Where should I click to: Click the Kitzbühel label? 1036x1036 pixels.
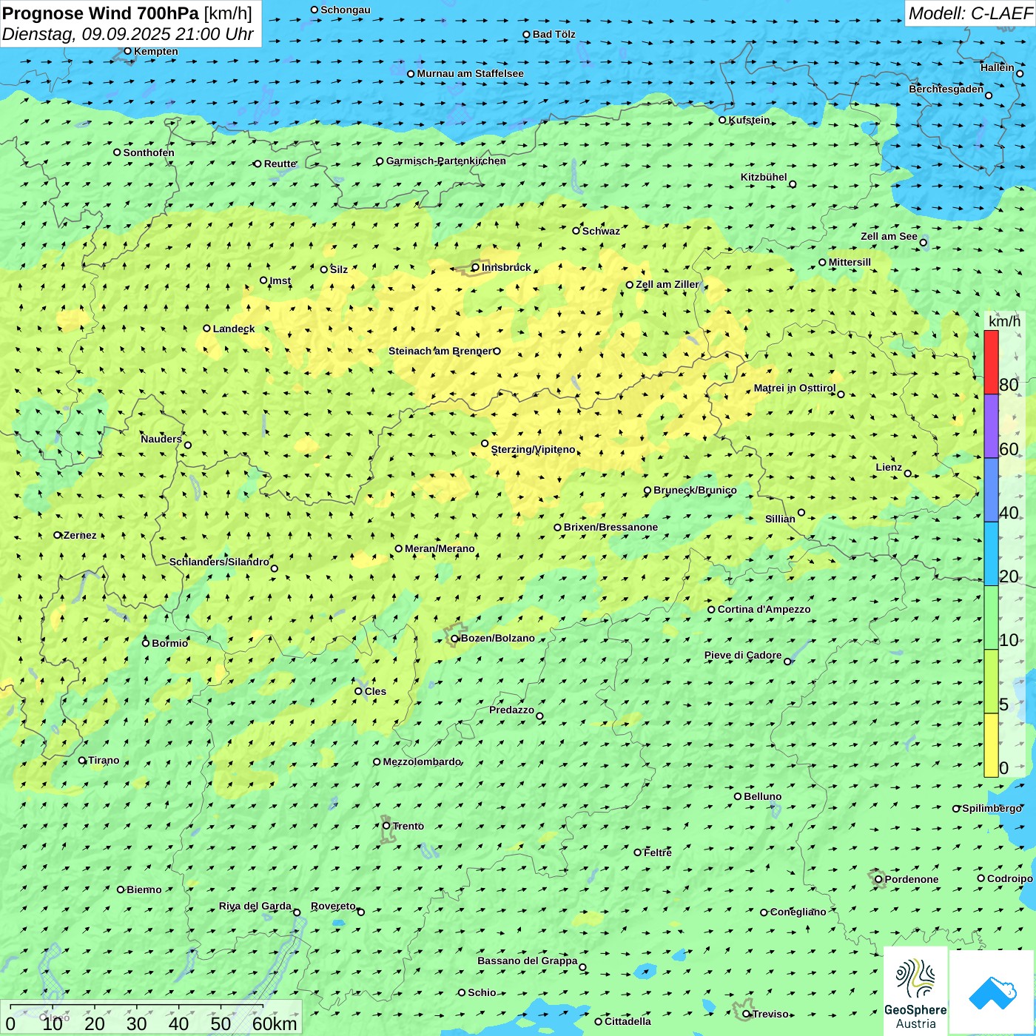764,177
